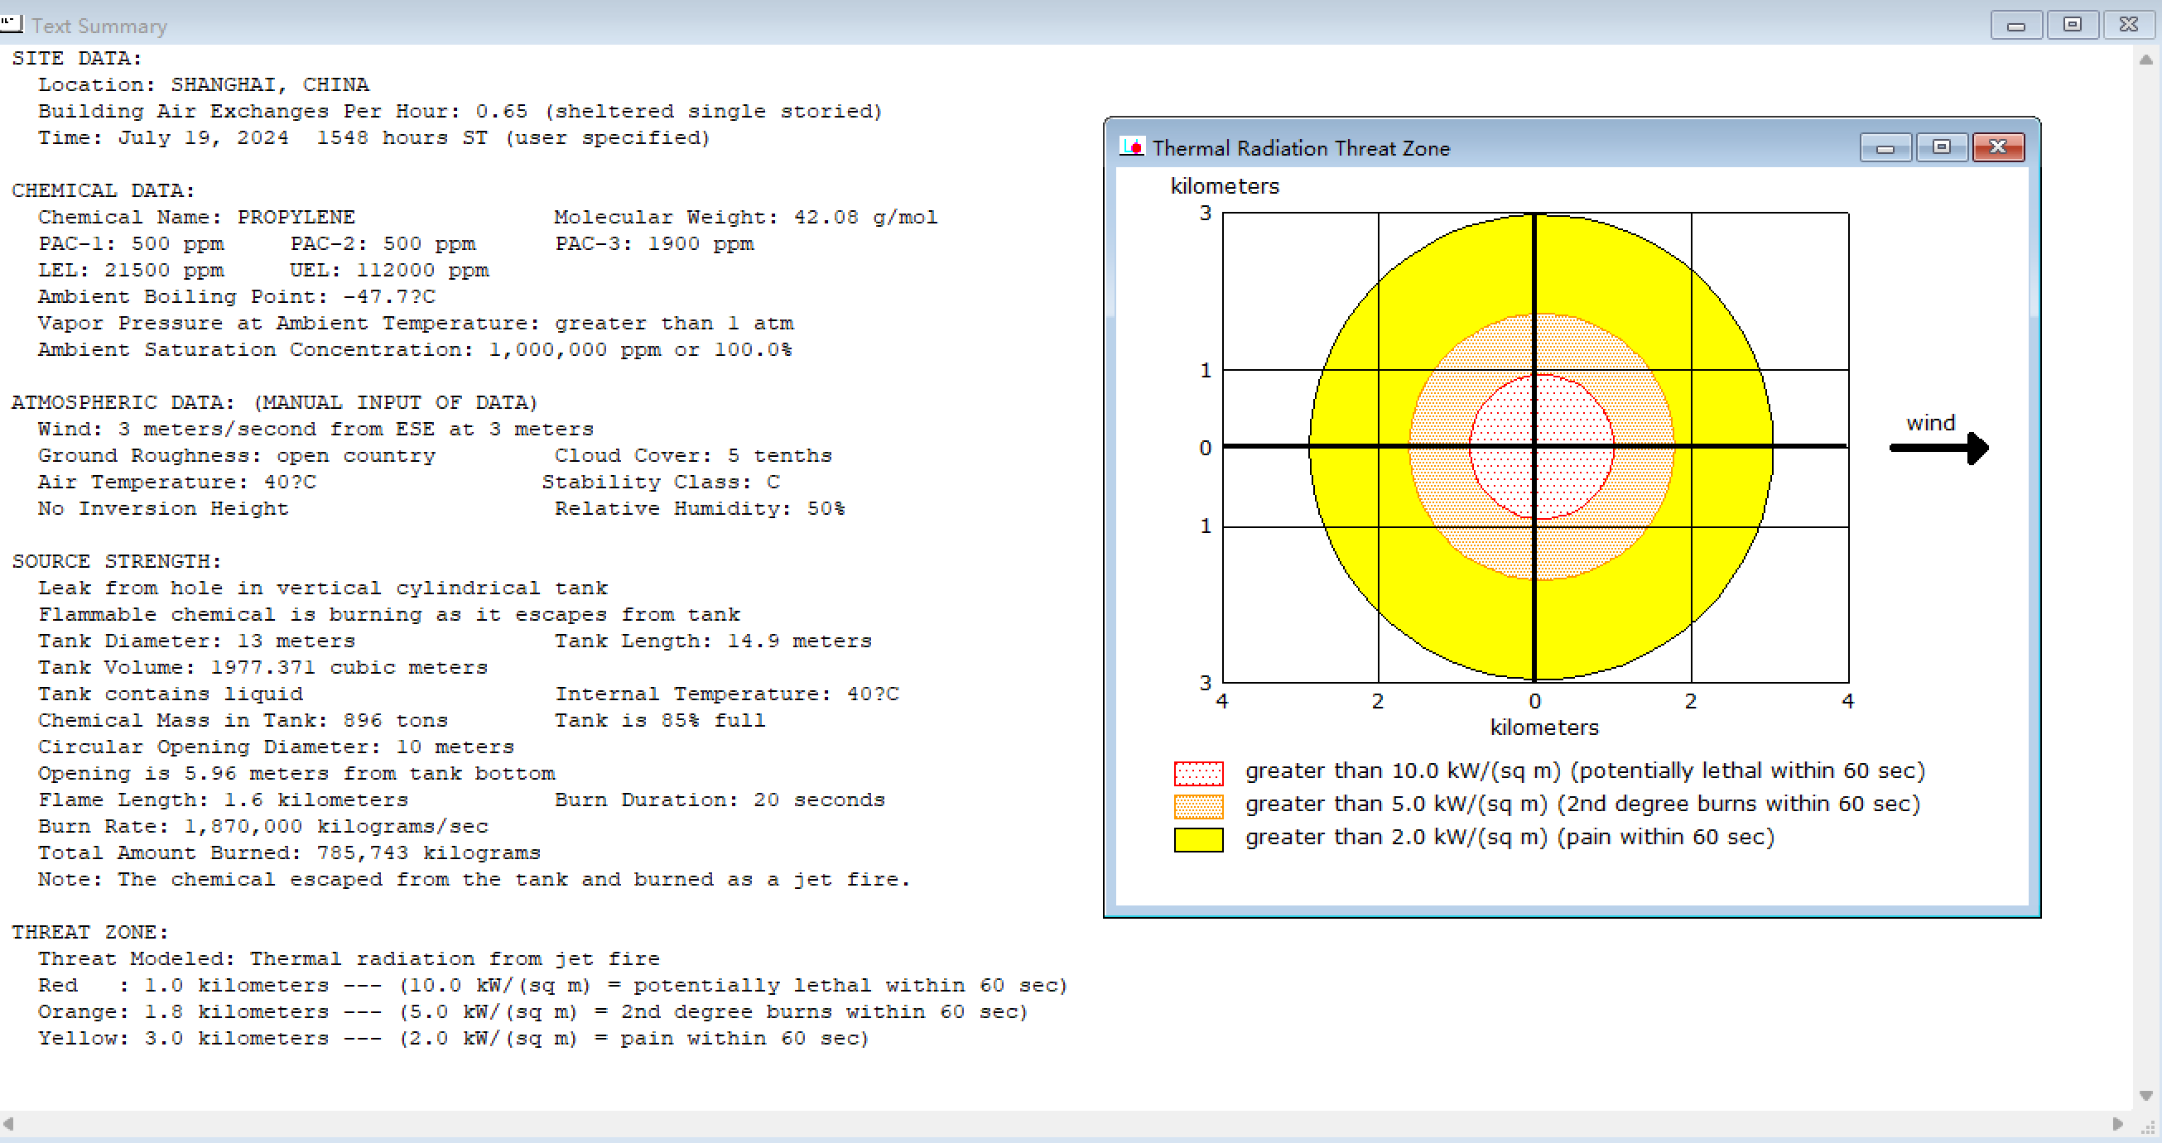Click the resize grip in bottom-right corner
Viewport: 2162px width, 1143px height.
tap(2147, 1127)
